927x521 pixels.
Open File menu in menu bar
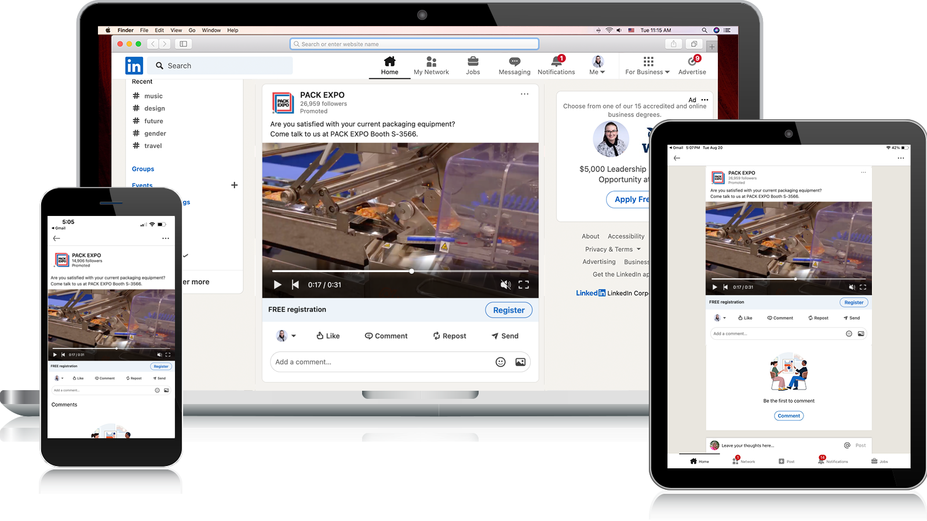(x=144, y=30)
